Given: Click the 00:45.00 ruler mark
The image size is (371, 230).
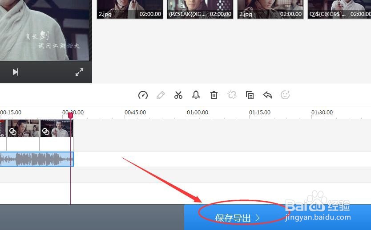Looking at the screenshot, I should click(x=135, y=113).
